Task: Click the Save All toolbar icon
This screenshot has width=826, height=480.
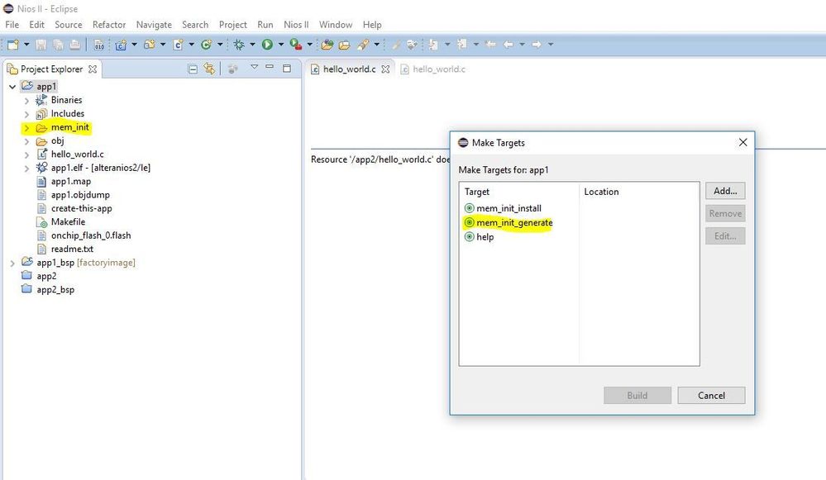Action: [x=58, y=45]
